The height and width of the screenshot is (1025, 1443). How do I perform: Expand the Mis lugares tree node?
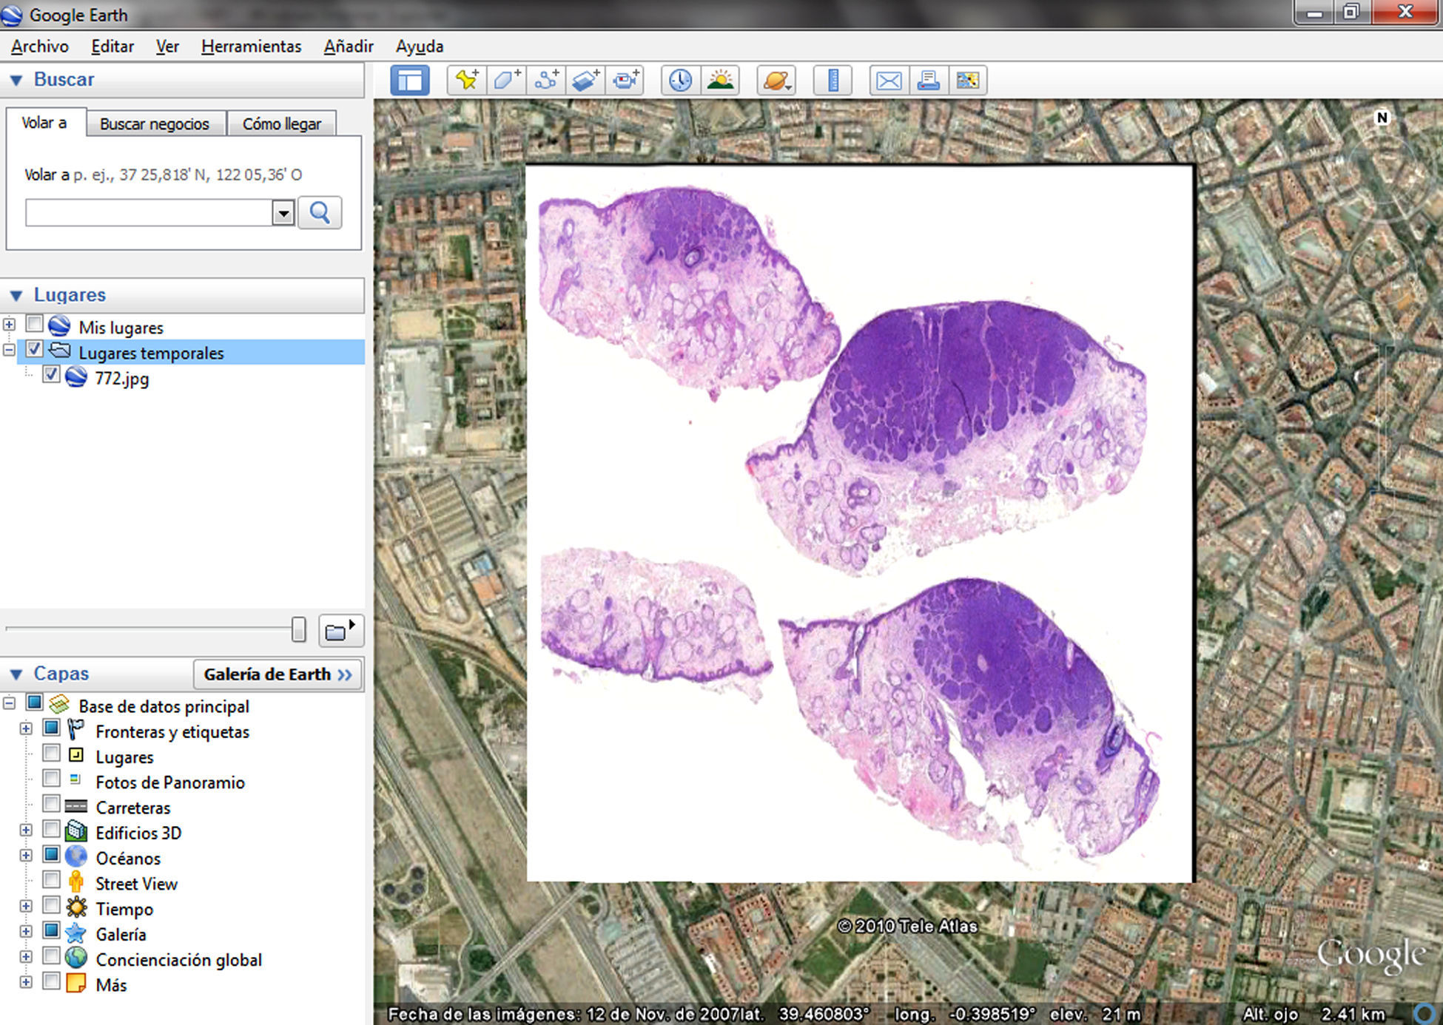[9, 325]
